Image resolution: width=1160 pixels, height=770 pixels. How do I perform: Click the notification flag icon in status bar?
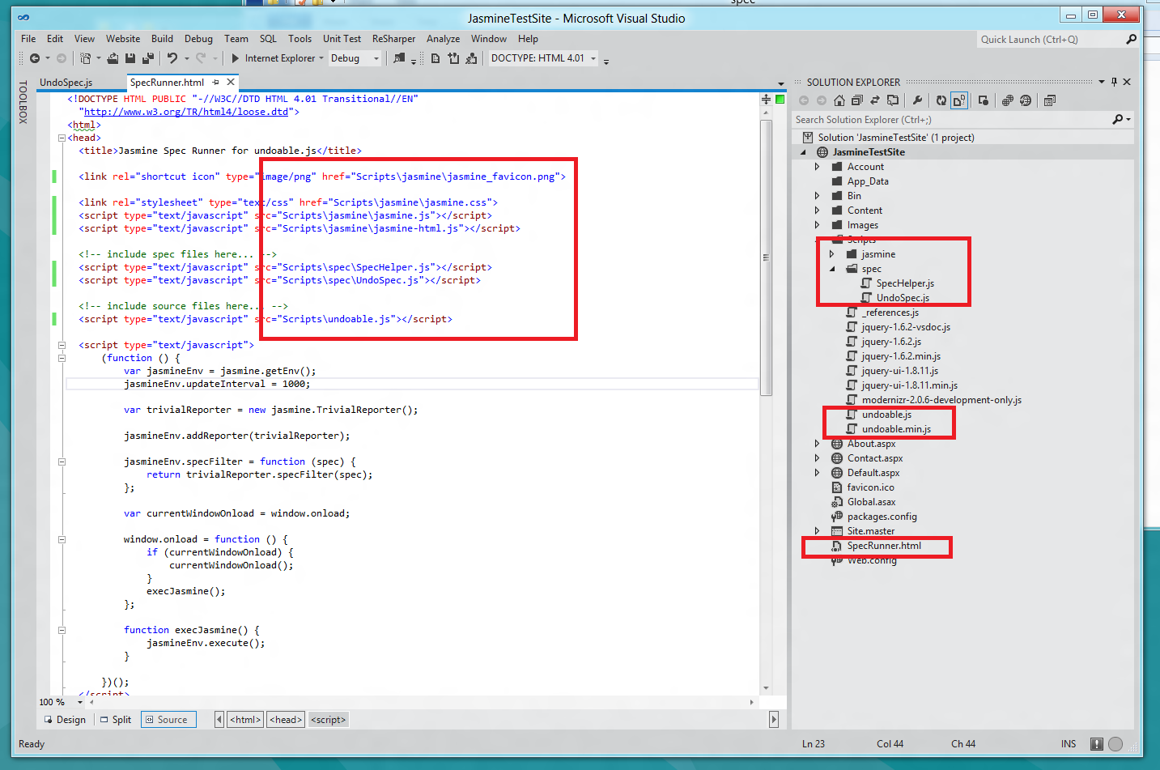pyautogui.click(x=1097, y=743)
